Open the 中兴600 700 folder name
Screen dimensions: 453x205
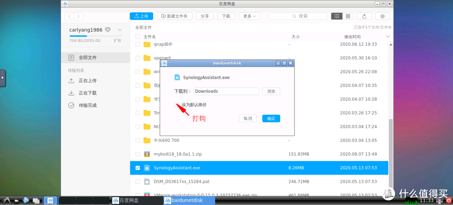click(167, 141)
